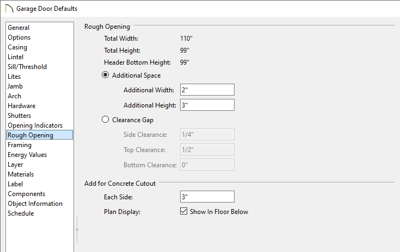Click the Garage Door Defaults title icon
Image resolution: width=400 pixels, height=252 pixels.
[9, 8]
